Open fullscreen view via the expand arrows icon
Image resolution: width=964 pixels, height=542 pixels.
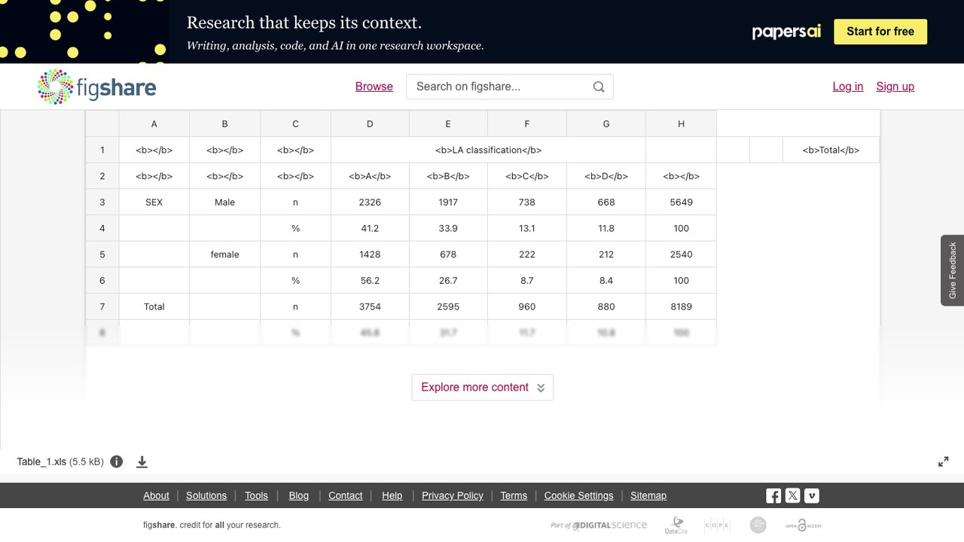coord(943,461)
